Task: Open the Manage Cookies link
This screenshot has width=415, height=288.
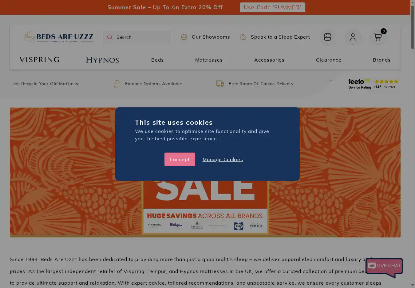Action: [223, 160]
